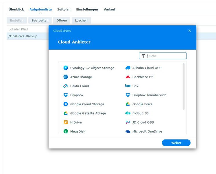The height and width of the screenshot is (174, 216).
Task: Show the Verlauf tab
Action: tap(110, 9)
